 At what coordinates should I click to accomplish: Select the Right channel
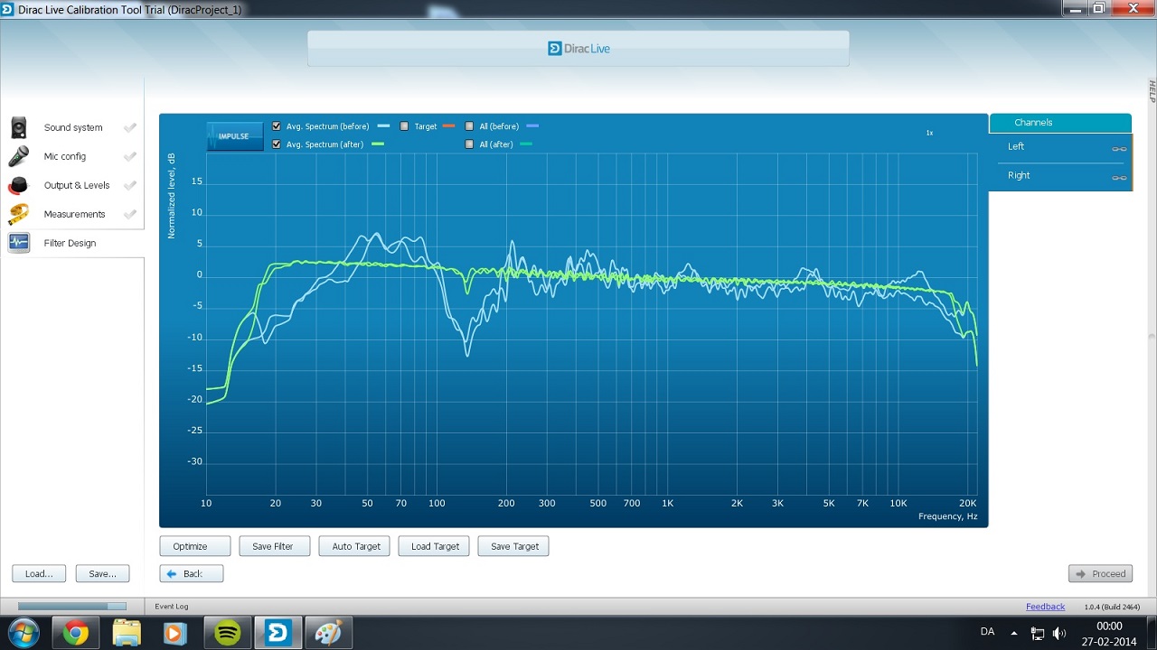tap(1060, 176)
